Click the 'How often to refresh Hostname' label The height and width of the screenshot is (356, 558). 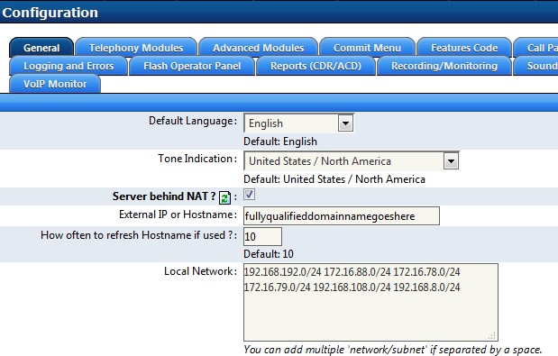pyautogui.click(x=139, y=235)
